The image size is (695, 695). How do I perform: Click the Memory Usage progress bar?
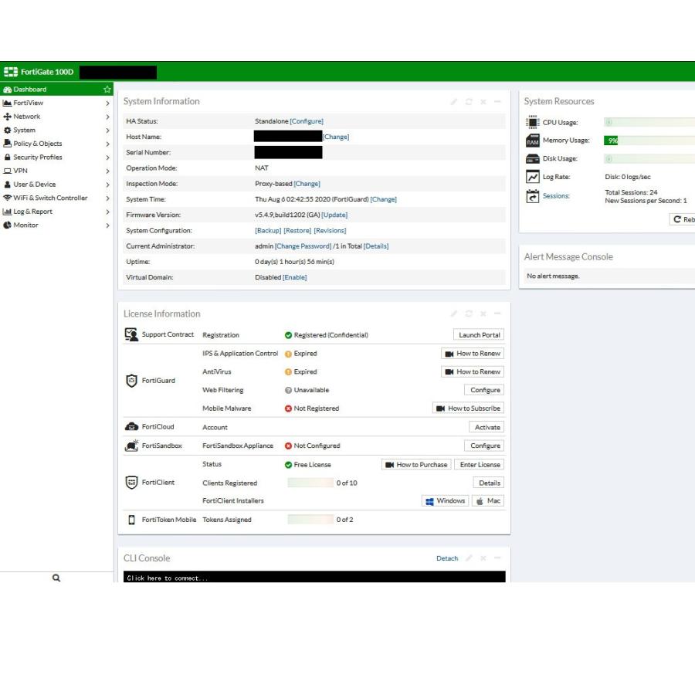click(x=649, y=141)
